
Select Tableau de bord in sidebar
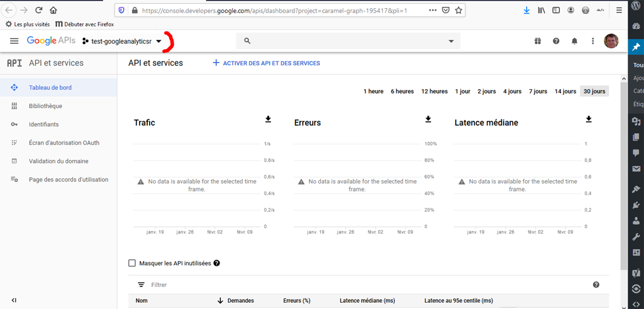(58, 87)
